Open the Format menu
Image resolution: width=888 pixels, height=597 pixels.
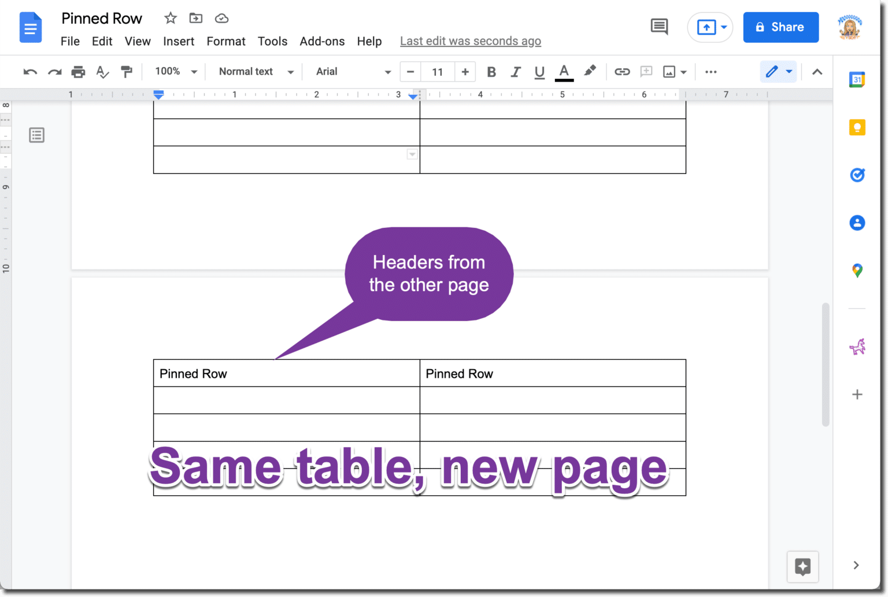(225, 41)
